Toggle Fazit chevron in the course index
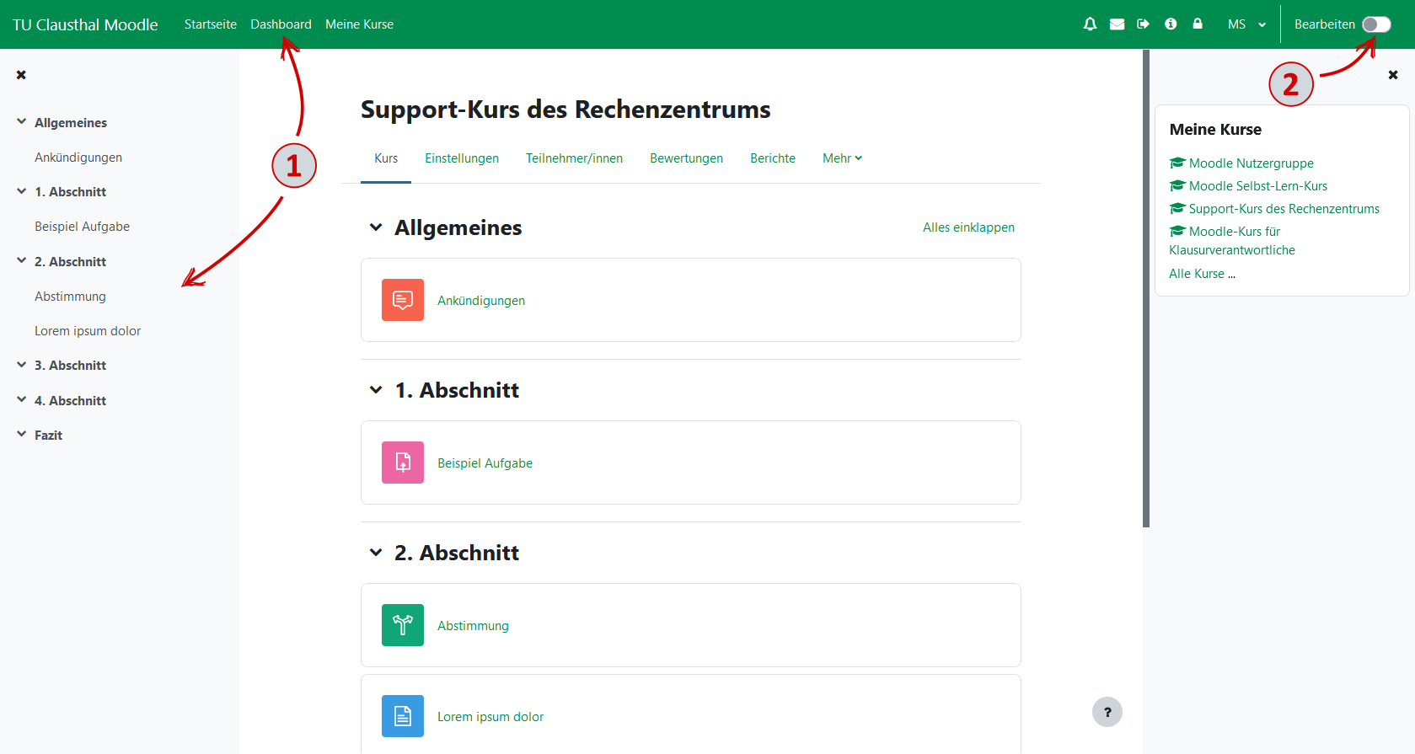The image size is (1415, 754). coord(22,435)
